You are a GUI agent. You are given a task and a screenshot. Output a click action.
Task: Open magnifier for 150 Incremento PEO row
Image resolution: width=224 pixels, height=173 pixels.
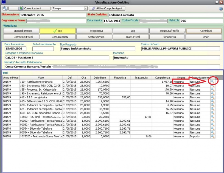[x=212, y=86]
